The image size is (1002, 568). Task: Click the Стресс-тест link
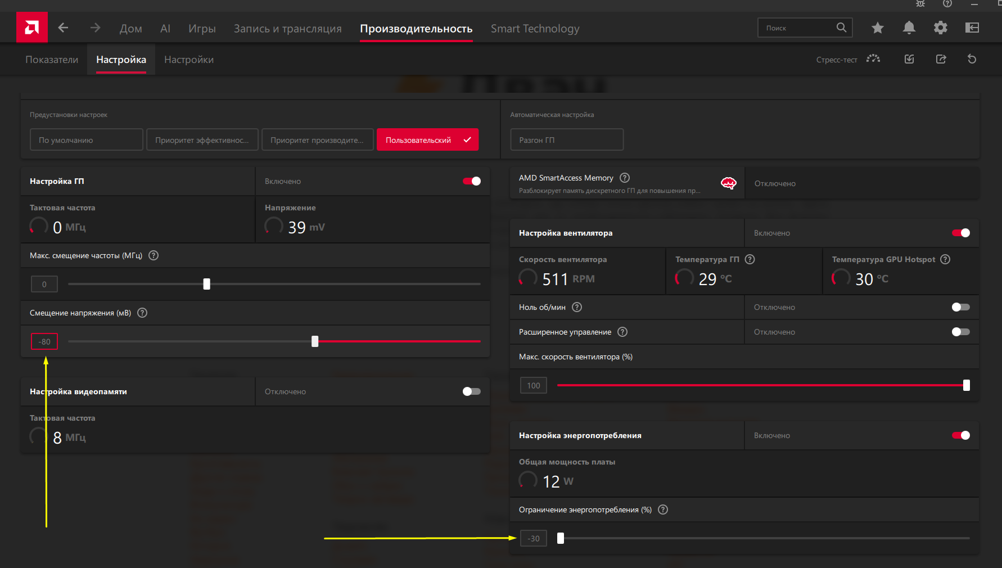[x=837, y=60]
